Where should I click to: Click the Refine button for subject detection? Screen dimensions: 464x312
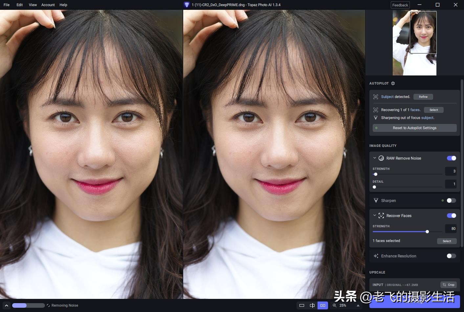pos(423,97)
